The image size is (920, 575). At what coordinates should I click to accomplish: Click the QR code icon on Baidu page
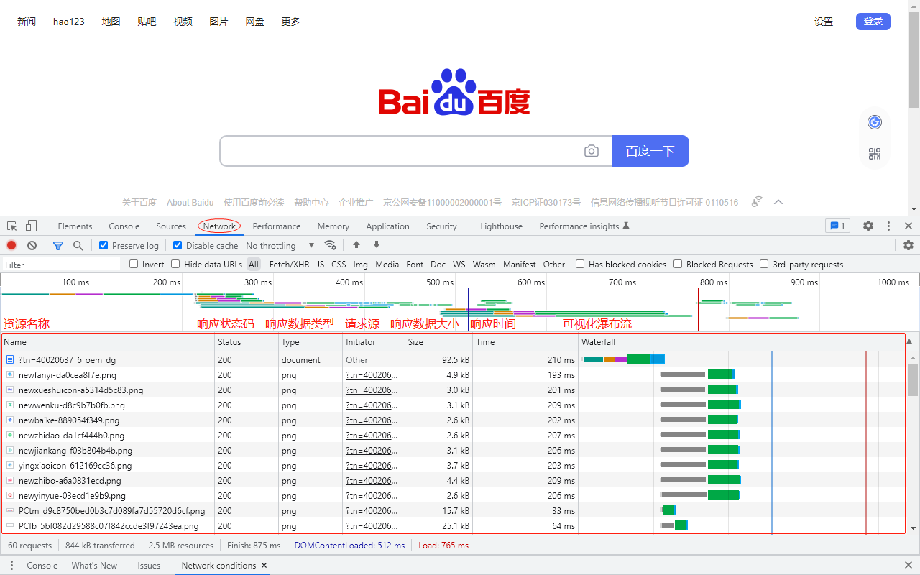(x=875, y=154)
